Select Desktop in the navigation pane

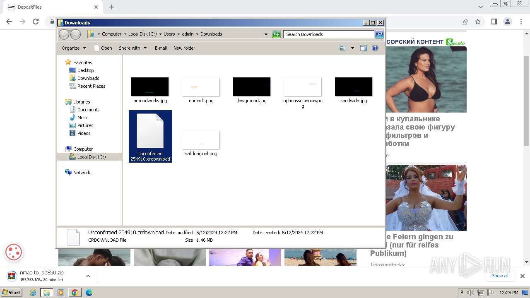click(82, 70)
